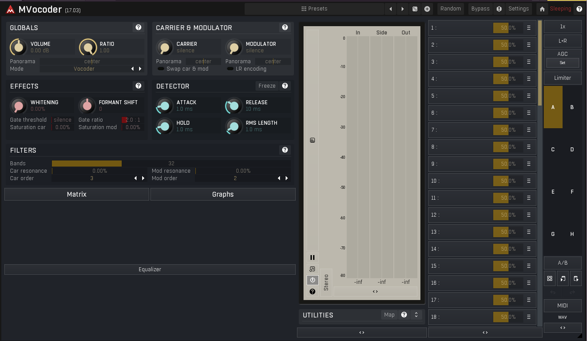The height and width of the screenshot is (341, 587).
Task: Click the multiparameter list scrollbar
Action: click(540, 63)
